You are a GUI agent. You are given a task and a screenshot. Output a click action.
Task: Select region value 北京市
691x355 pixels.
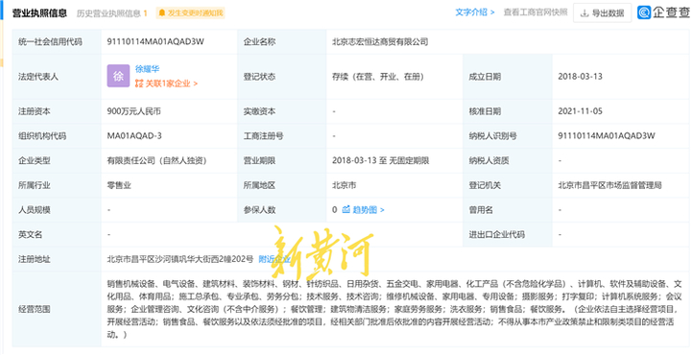point(345,185)
